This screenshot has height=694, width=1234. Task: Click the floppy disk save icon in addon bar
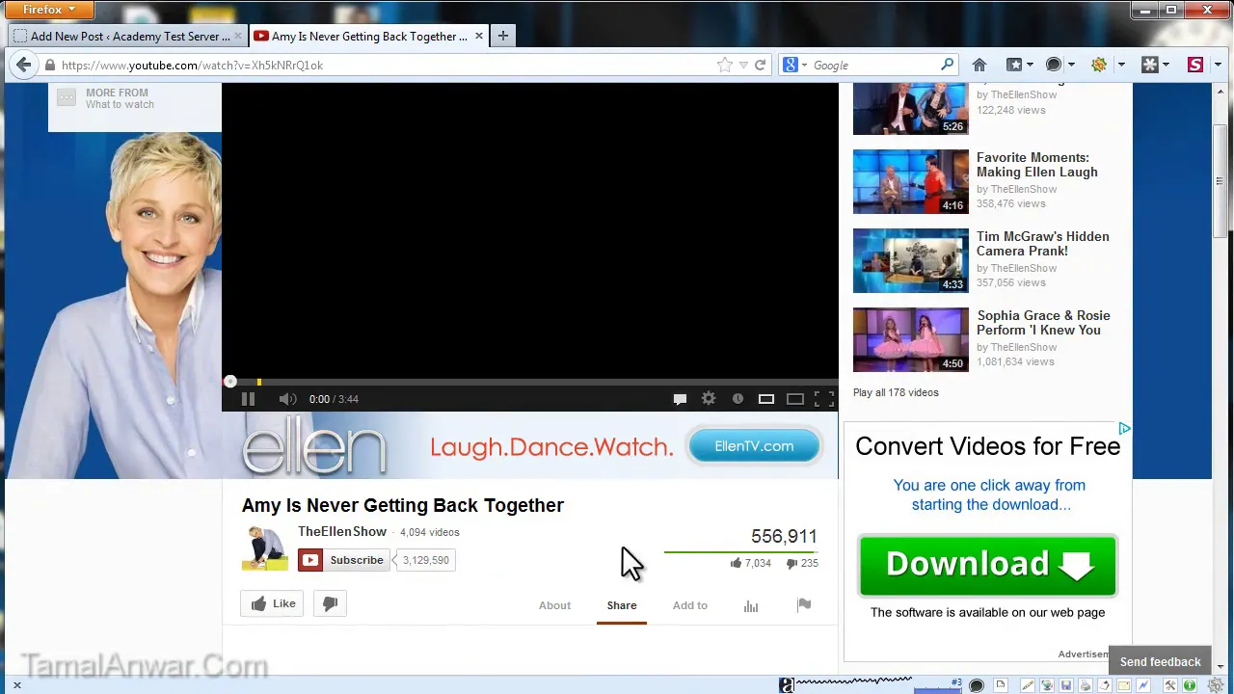click(x=1065, y=685)
